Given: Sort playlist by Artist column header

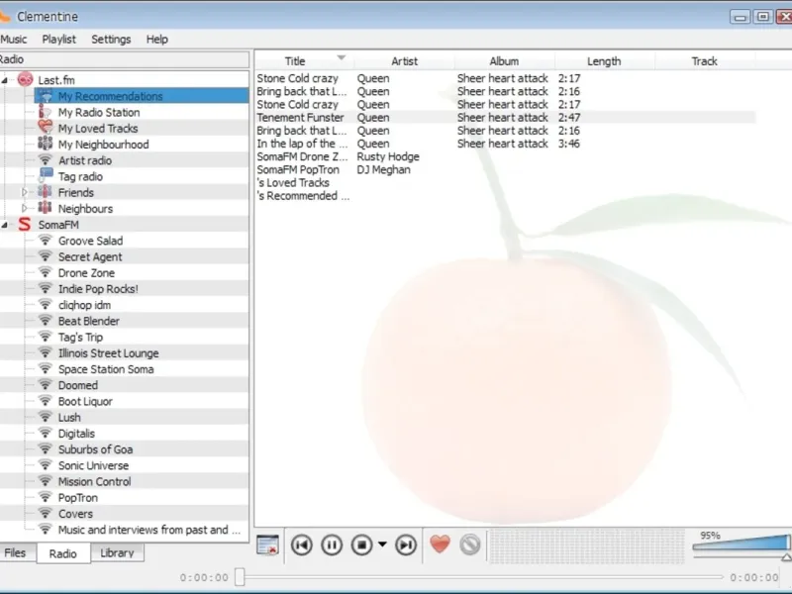Looking at the screenshot, I should [404, 61].
